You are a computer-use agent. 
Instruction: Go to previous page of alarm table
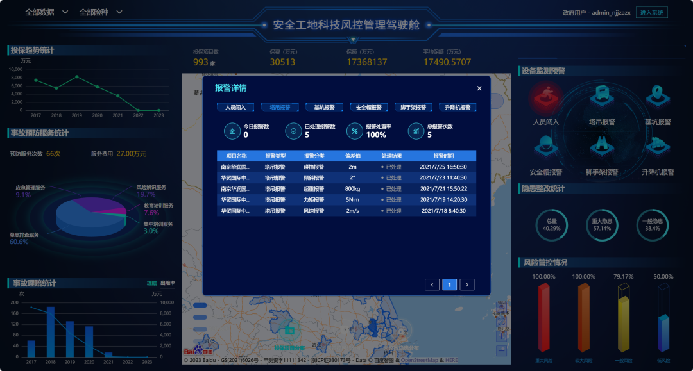click(x=432, y=284)
